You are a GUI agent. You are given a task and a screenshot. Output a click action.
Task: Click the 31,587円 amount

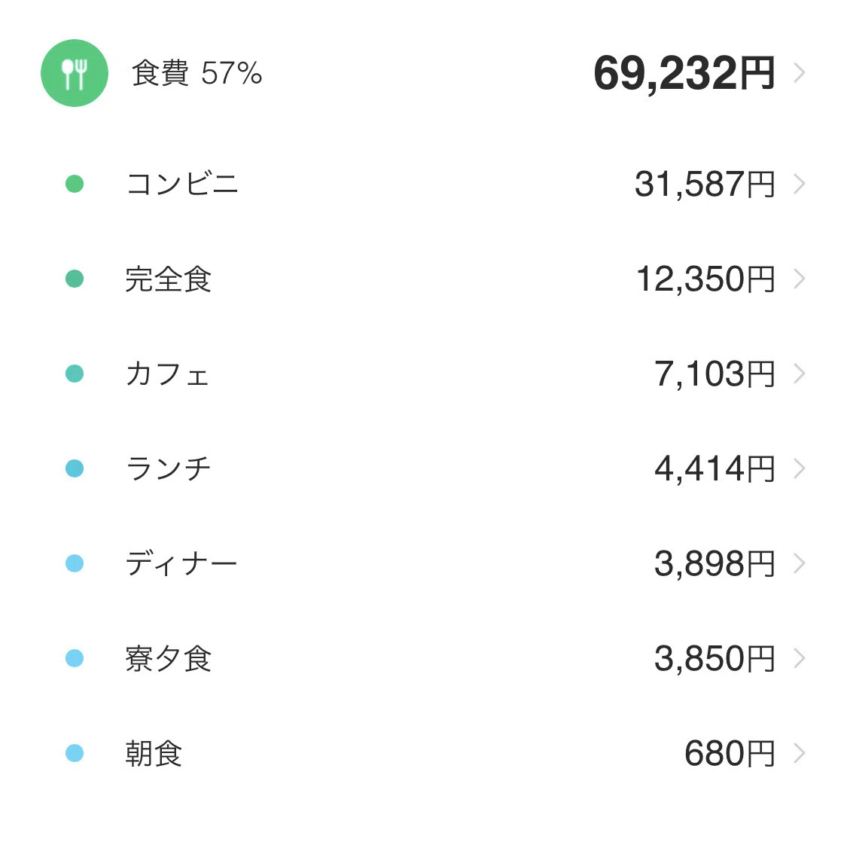click(705, 184)
